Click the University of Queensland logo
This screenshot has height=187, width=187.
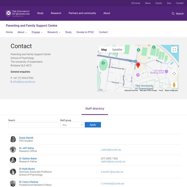pyautogui.click(x=18, y=13)
